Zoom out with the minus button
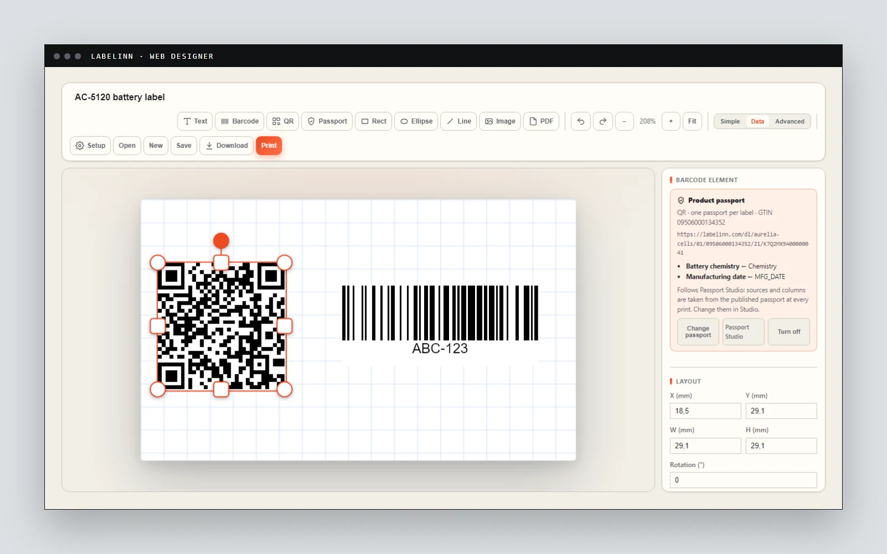The width and height of the screenshot is (887, 554). 624,121
